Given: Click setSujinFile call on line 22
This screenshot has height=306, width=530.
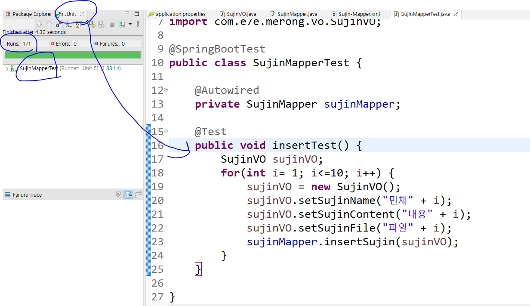Looking at the screenshot, I should pos(337,228).
